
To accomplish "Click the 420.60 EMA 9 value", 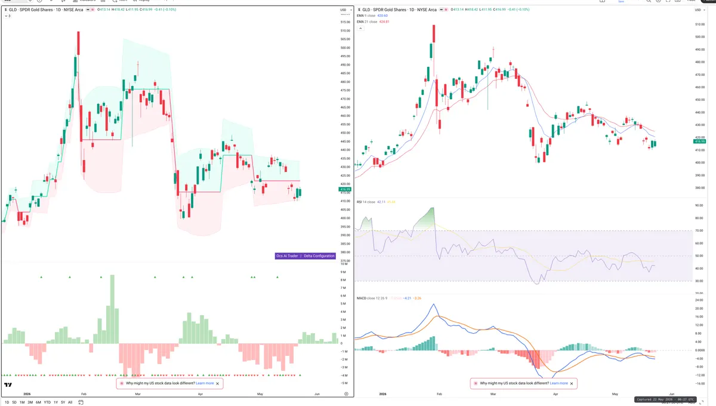I will pyautogui.click(x=384, y=16).
